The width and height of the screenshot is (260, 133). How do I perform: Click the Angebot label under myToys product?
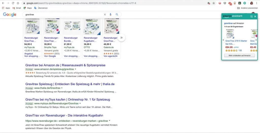point(28,54)
